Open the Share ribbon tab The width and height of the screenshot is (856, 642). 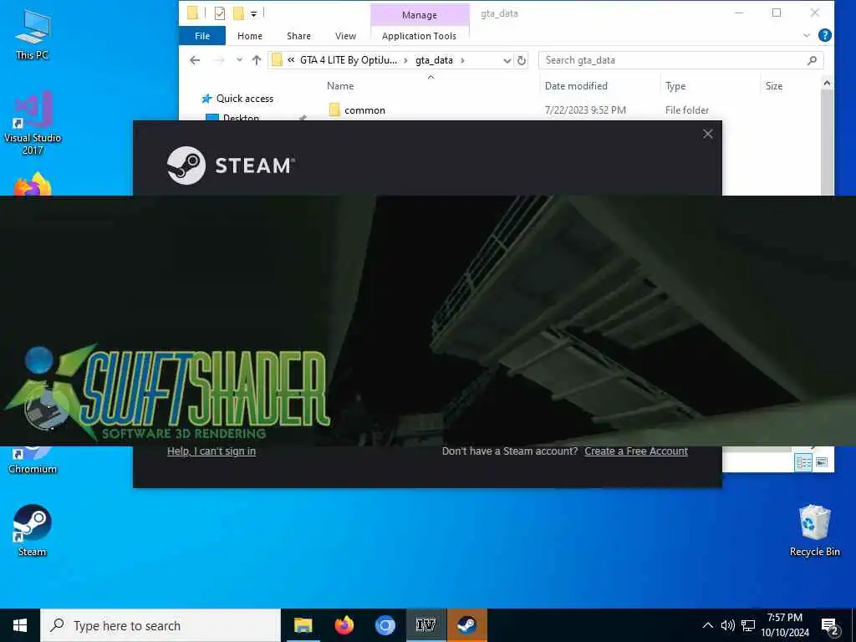pyautogui.click(x=298, y=36)
